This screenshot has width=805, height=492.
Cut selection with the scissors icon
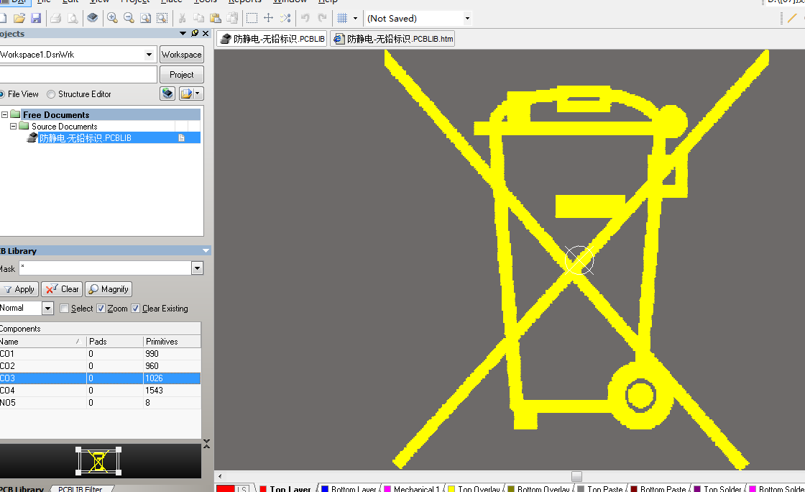point(182,19)
